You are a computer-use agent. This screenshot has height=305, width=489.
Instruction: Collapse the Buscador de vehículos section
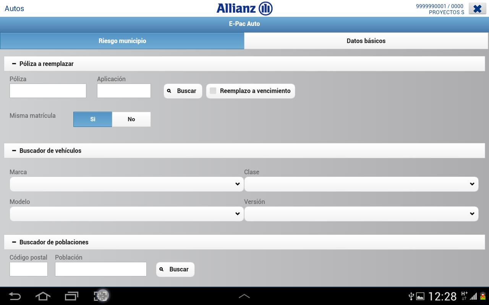[13, 150]
